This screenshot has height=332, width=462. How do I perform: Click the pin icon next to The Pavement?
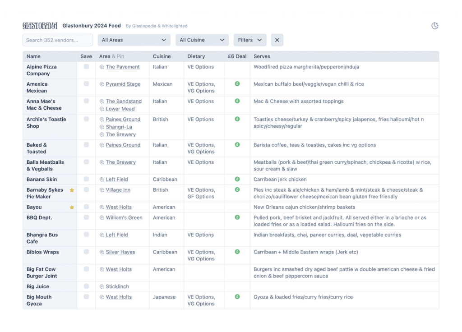102,67
